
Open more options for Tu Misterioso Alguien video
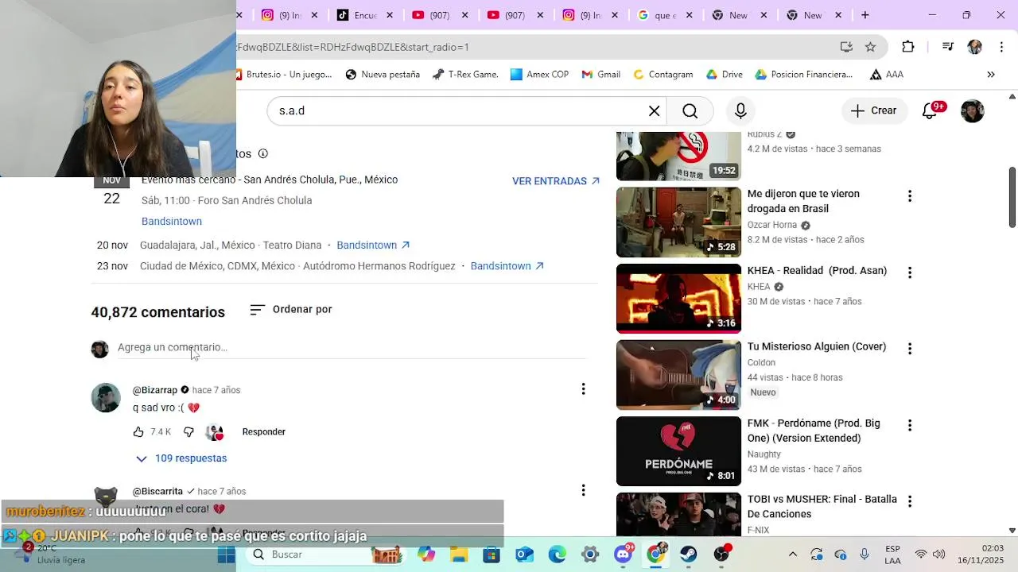point(910,349)
